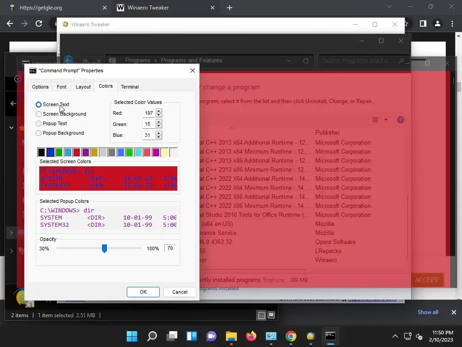Click Show all in the downloads bar
The image size is (462, 347).
point(428,312)
